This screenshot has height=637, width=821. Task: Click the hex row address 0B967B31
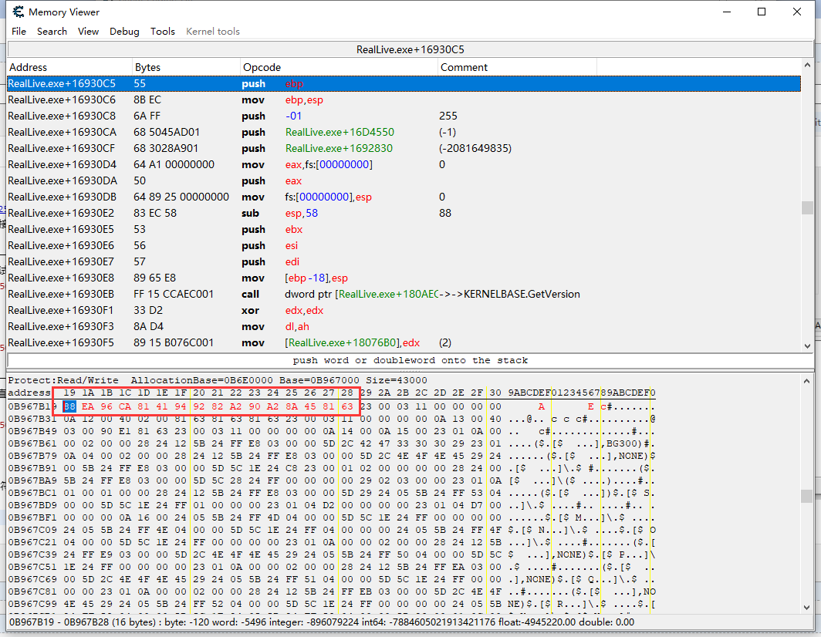point(32,420)
